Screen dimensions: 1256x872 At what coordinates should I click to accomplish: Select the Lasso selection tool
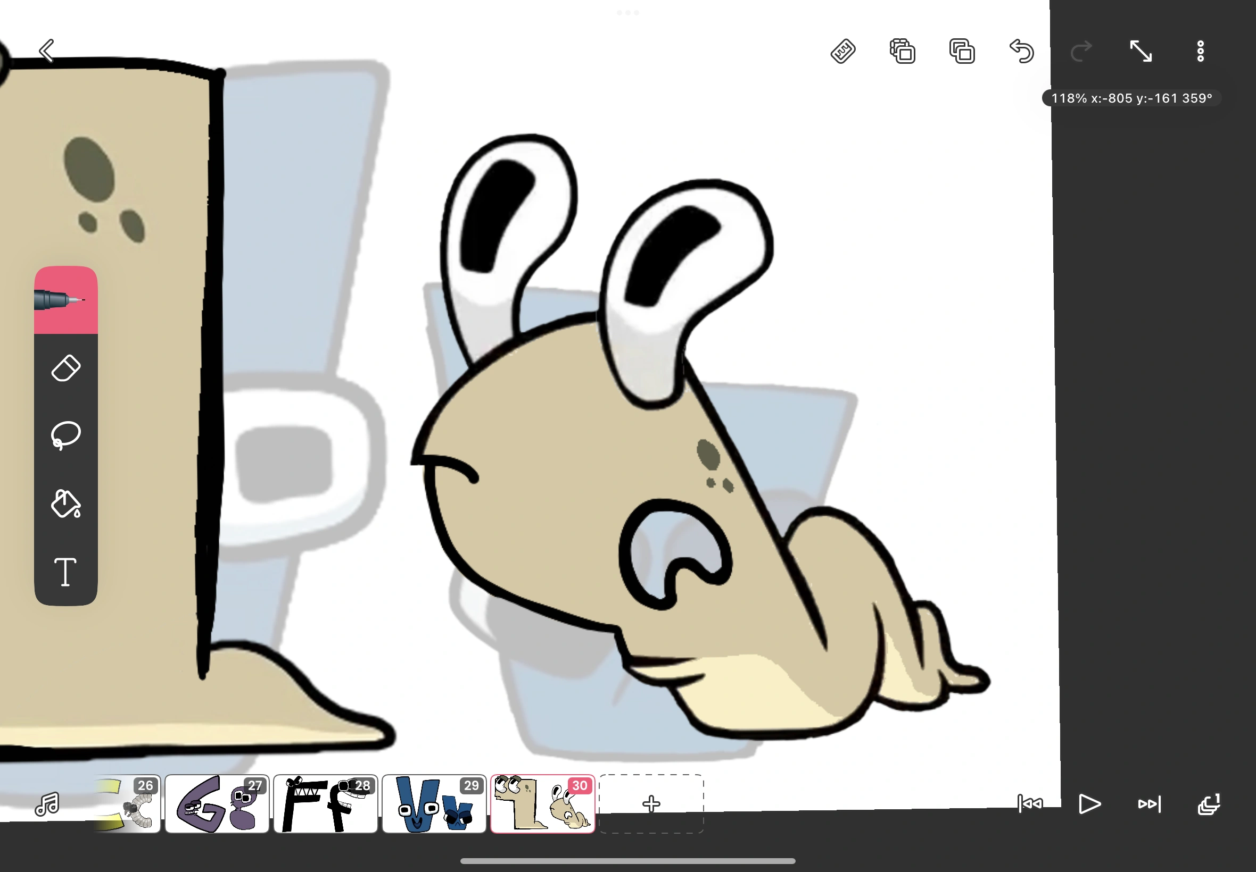click(x=65, y=435)
